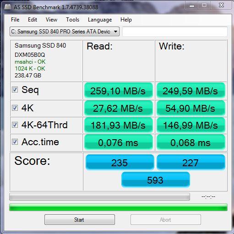Open the Language menu
Image resolution: width=234 pixels, height=234 pixels.
pos(100,20)
